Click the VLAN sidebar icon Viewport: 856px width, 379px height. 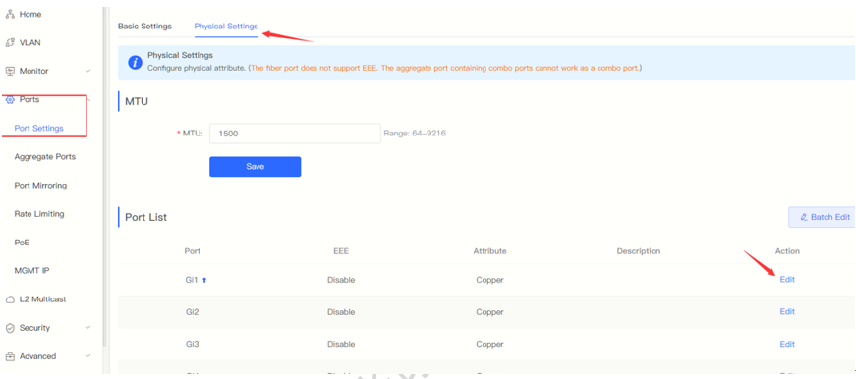pos(9,42)
